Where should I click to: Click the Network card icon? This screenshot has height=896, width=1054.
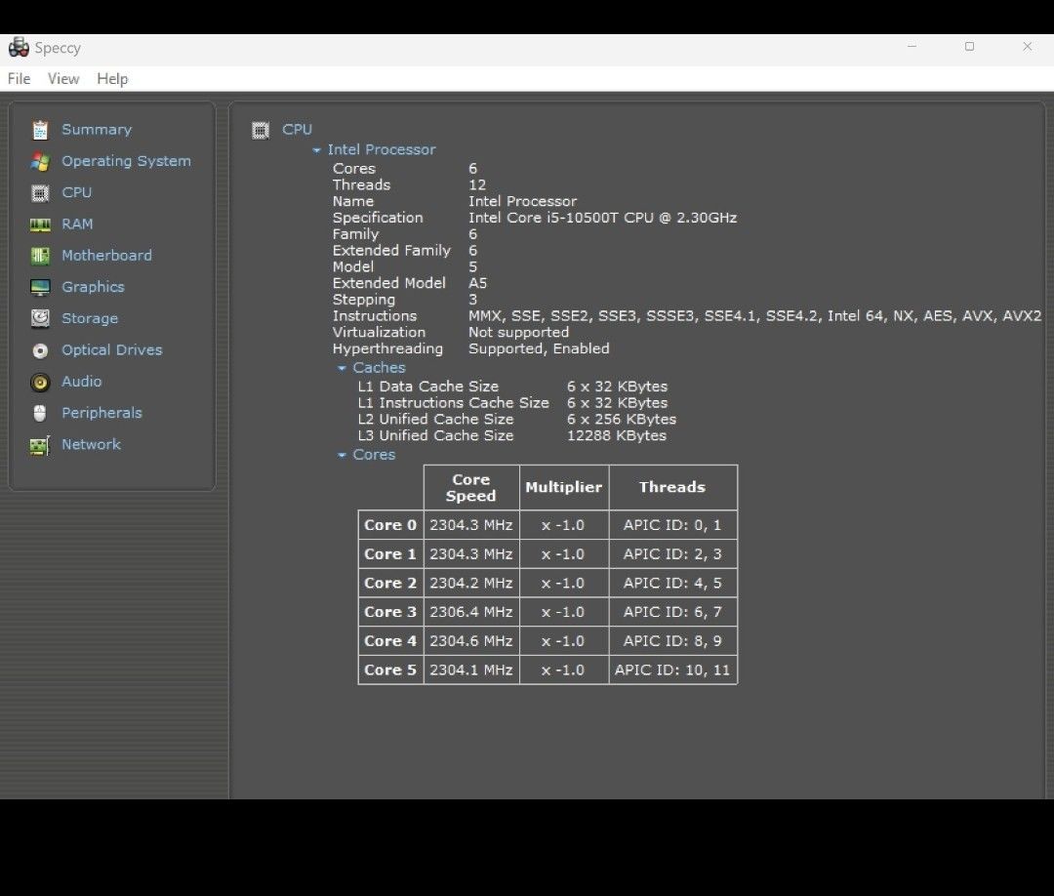[40, 445]
